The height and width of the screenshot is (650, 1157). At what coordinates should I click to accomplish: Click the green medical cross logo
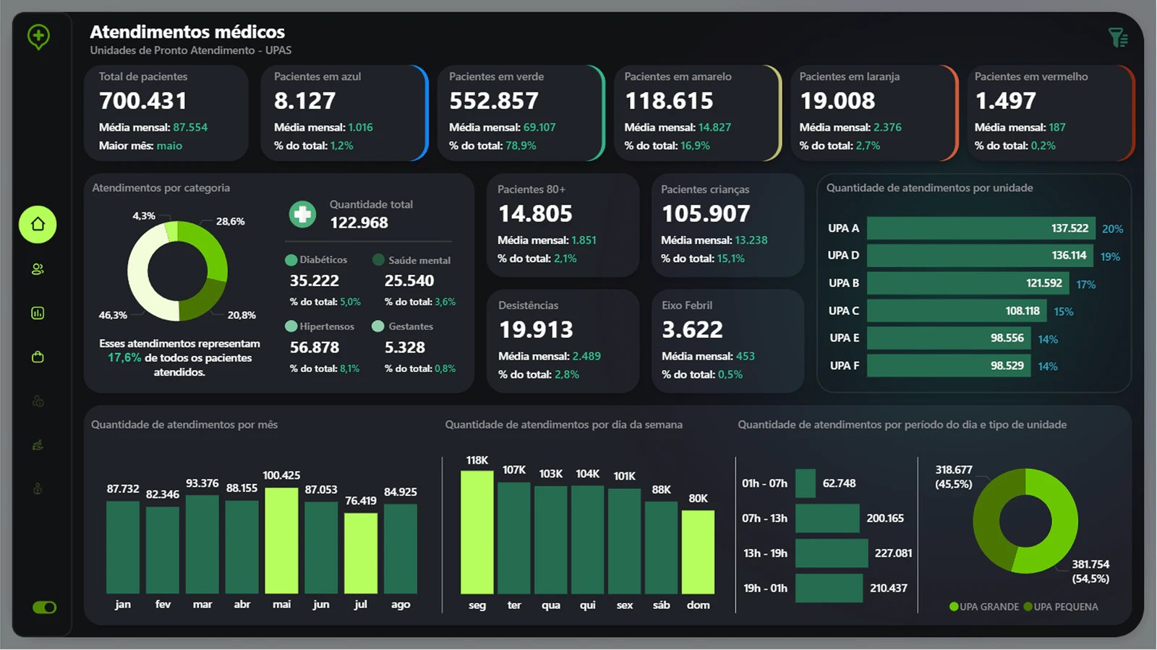[38, 36]
